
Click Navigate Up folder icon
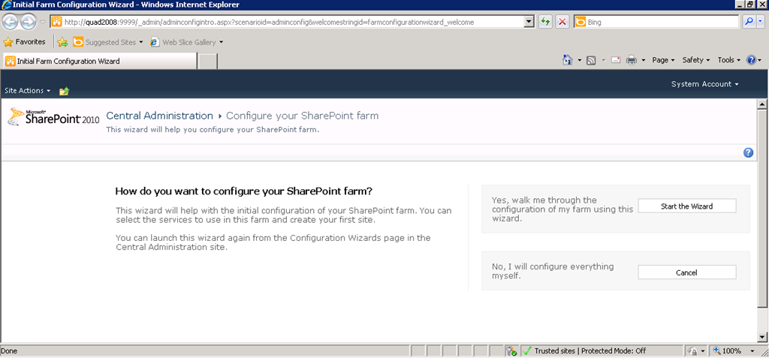point(65,92)
